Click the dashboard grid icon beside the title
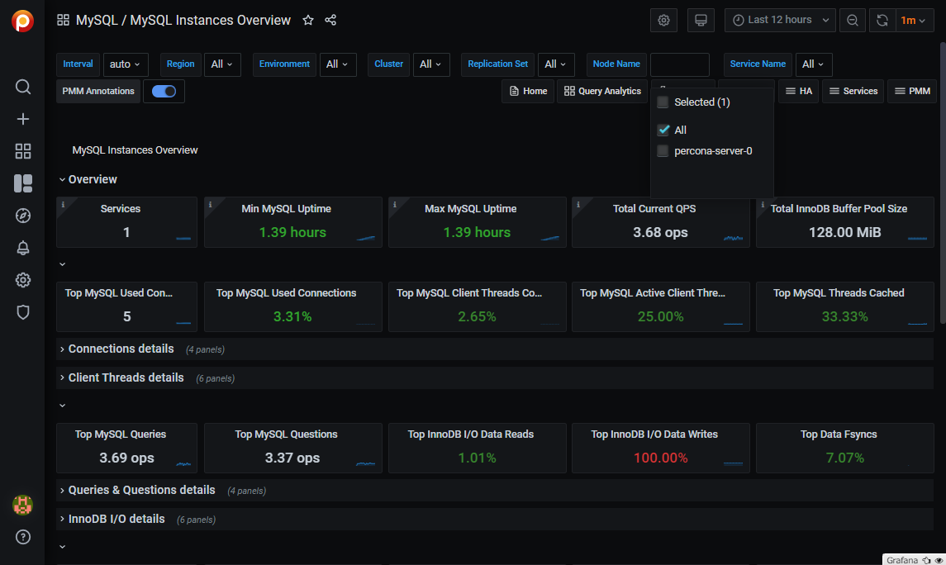Screen dimensions: 946x565 64,20
